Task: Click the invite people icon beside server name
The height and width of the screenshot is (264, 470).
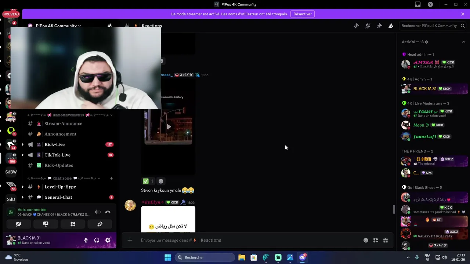Action: pos(109,26)
